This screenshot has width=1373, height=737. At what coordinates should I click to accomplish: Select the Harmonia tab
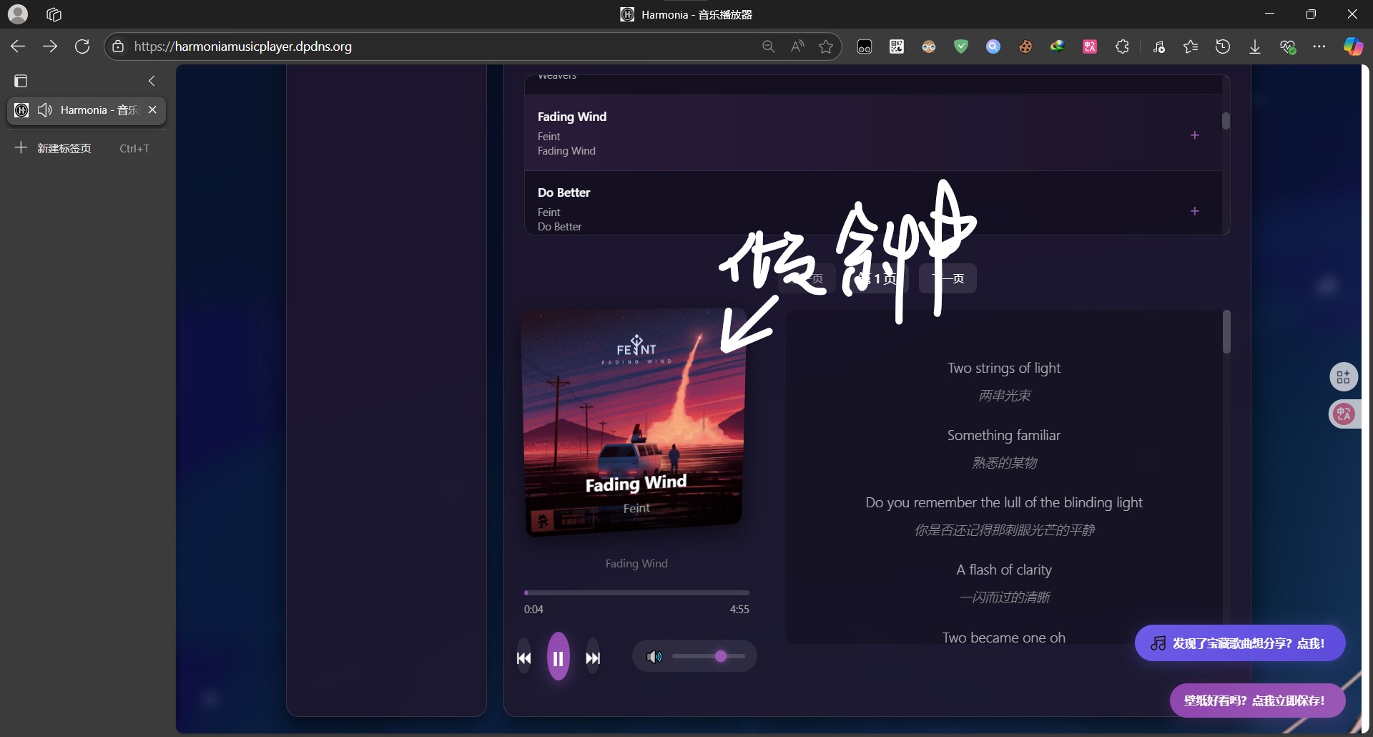point(87,110)
